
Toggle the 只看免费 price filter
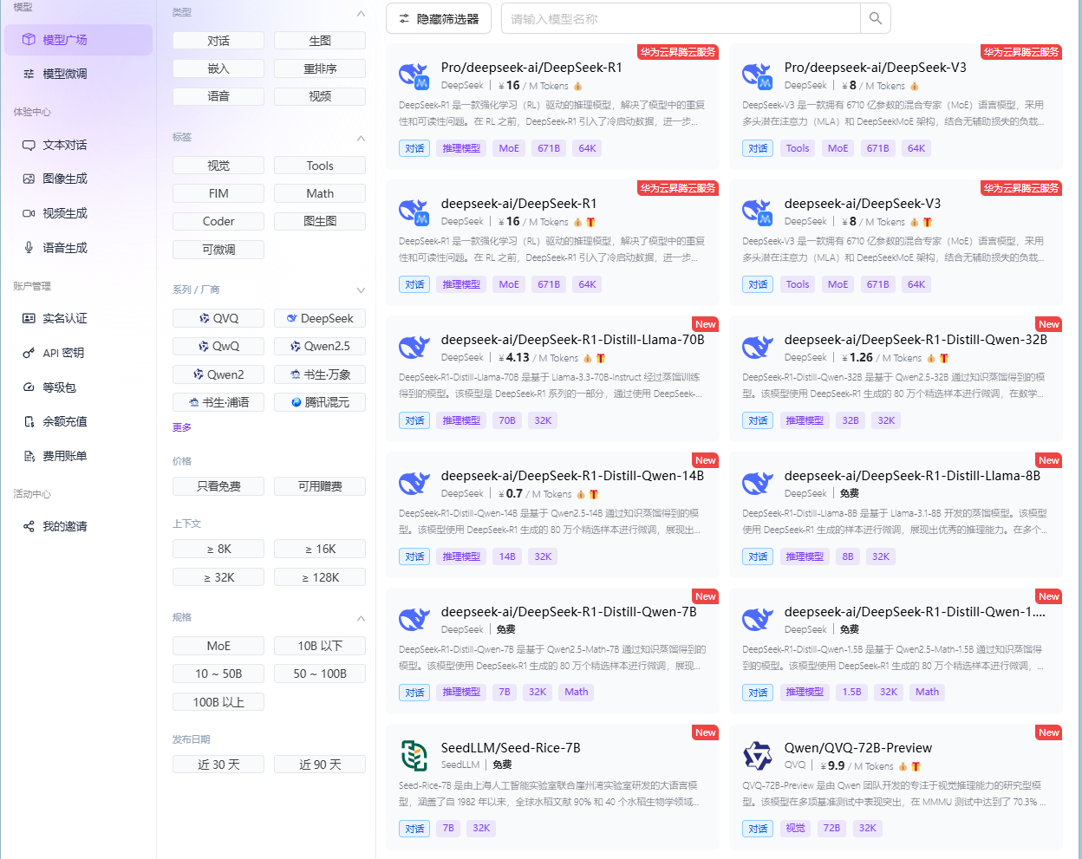[218, 486]
